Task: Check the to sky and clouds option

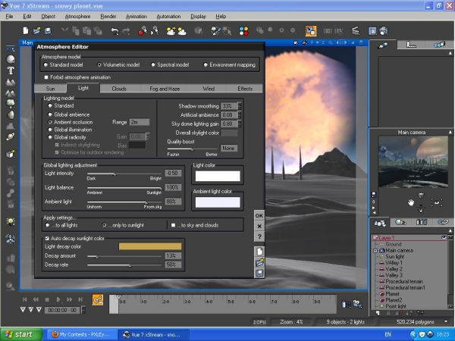Action: tap(173, 225)
